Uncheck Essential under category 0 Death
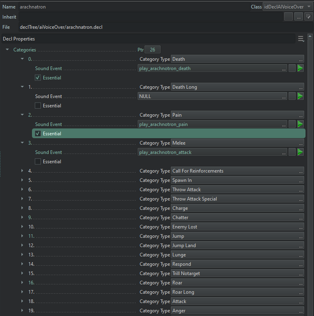 click(x=38, y=78)
